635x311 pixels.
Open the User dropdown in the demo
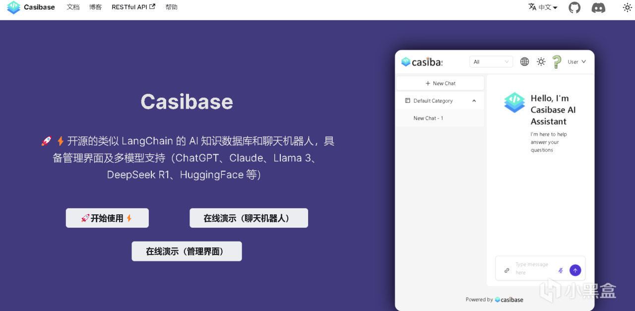coord(577,62)
